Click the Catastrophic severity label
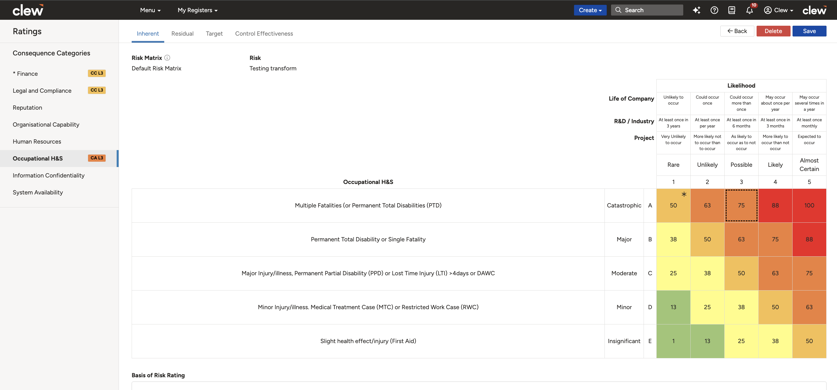Image resolution: width=837 pixels, height=390 pixels. 624,205
